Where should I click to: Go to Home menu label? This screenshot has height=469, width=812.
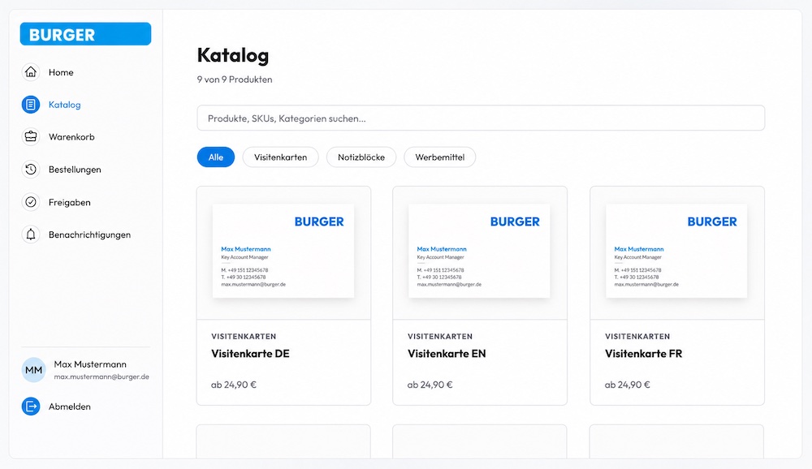[x=61, y=72]
